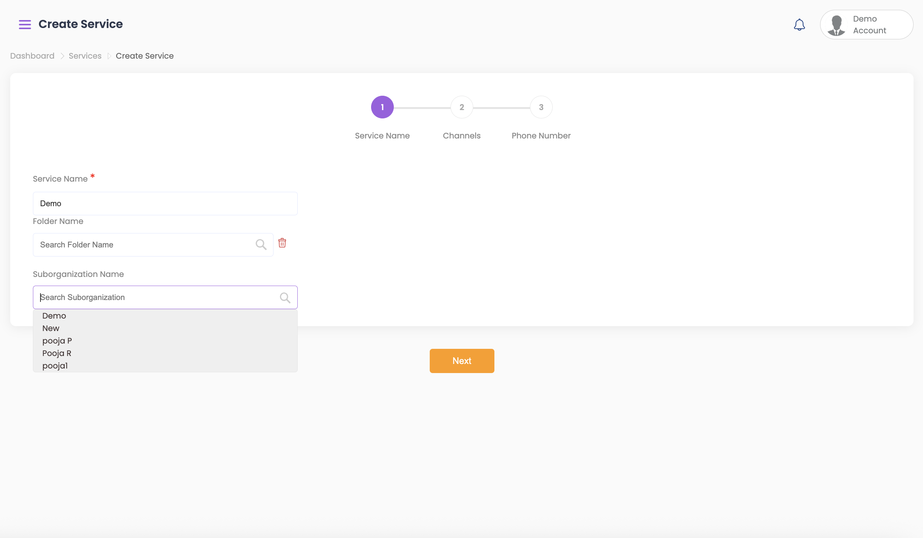Navigate to Dashboard breadcrumb
The height and width of the screenshot is (538, 923).
(x=32, y=56)
